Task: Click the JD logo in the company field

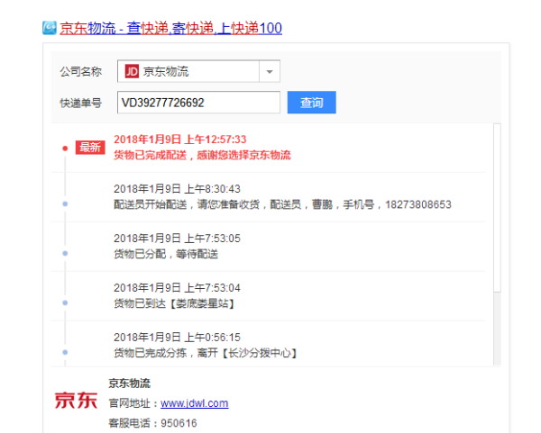Action: pos(132,71)
